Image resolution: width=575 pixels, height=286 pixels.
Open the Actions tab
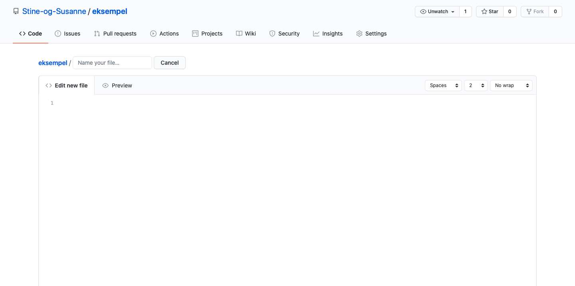pyautogui.click(x=165, y=34)
